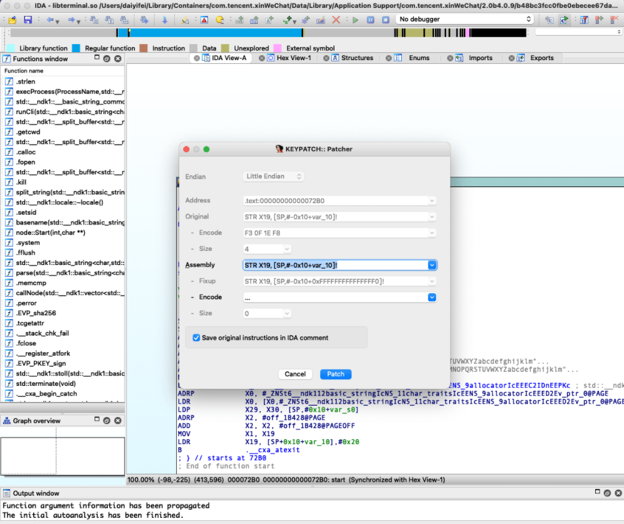The width and height of the screenshot is (624, 524).
Task: Click the breakpoint list icon
Action: pos(584,20)
